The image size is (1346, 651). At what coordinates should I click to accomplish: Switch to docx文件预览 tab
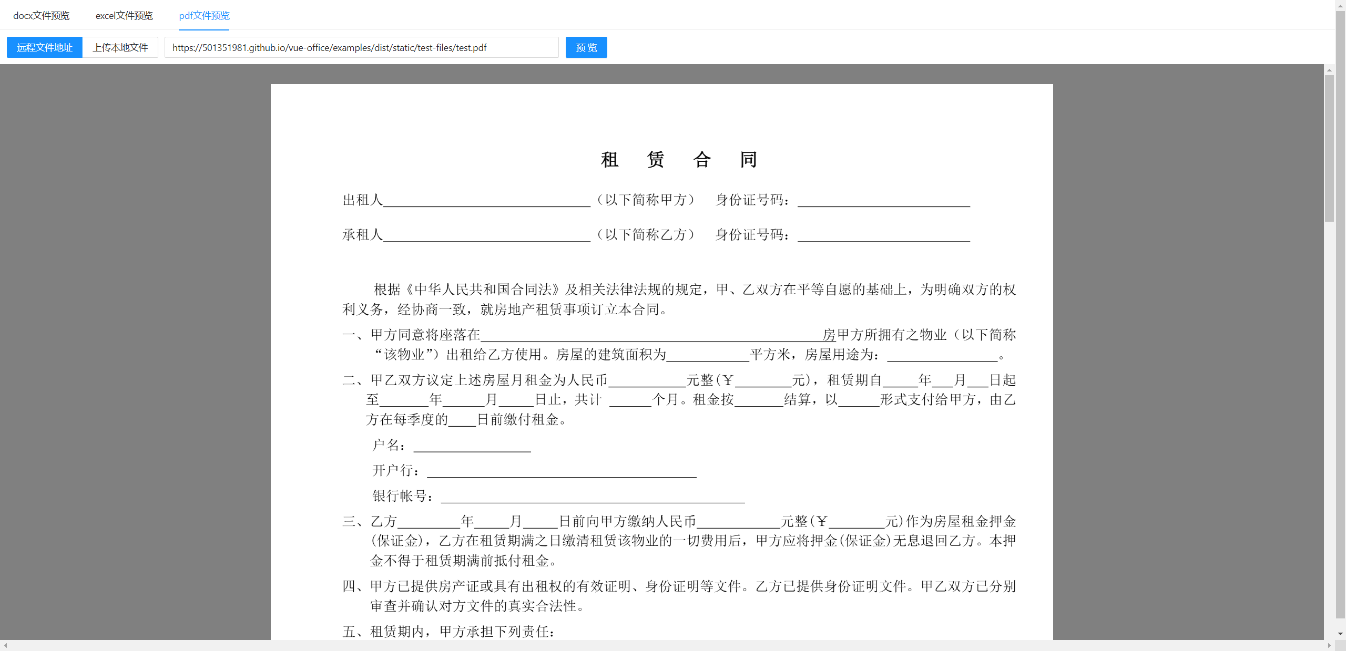pos(41,16)
